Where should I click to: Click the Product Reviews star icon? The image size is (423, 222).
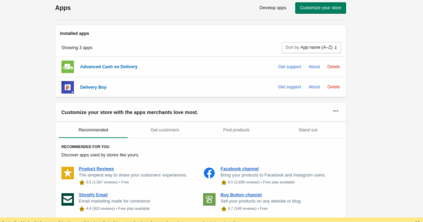67,173
